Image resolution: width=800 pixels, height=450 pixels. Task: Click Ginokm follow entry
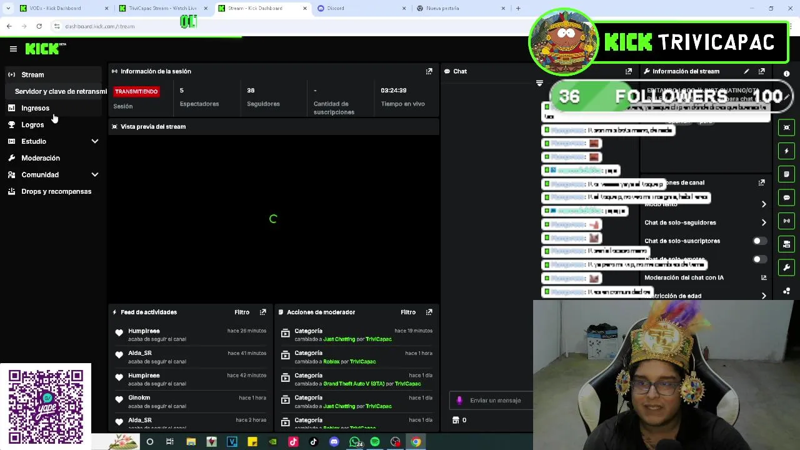(191, 401)
